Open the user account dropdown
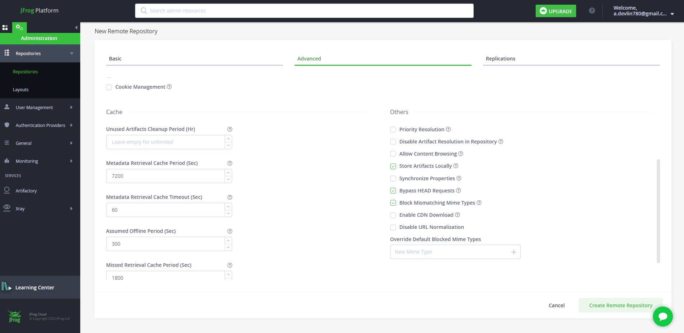Screen dimensions: 684x333 point(672,14)
